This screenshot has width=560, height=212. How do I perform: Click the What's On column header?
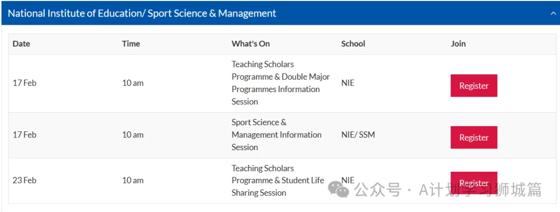(251, 44)
